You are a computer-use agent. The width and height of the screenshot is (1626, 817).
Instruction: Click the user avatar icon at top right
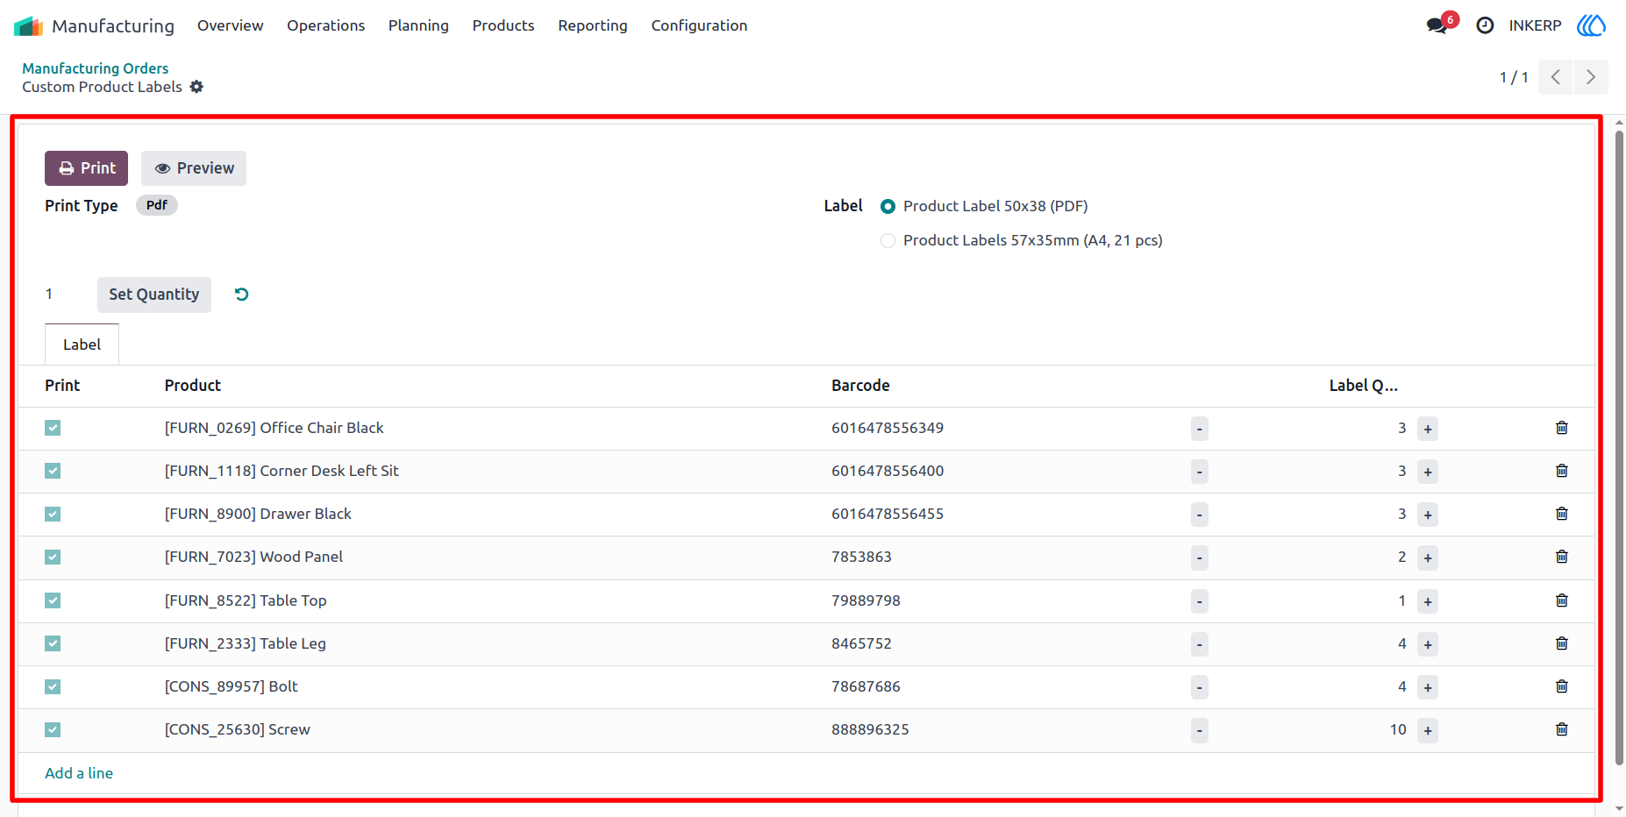point(1591,25)
